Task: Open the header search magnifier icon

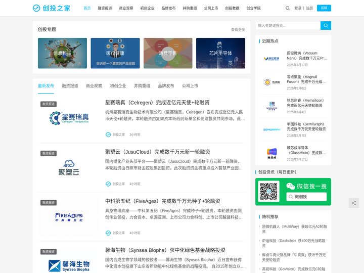Action: (287, 8)
